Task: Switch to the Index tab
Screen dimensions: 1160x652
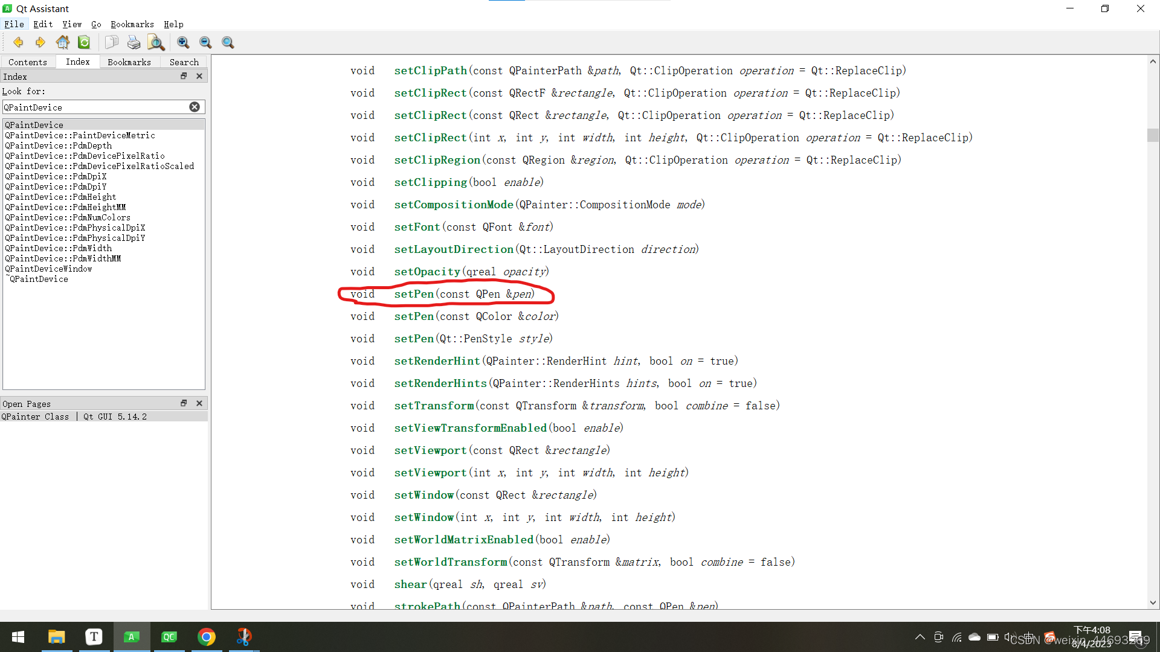Action: (78, 62)
